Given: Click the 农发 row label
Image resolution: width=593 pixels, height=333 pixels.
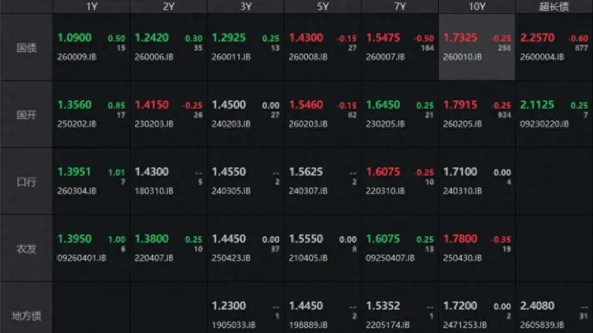Looking at the screenshot, I should [x=26, y=248].
